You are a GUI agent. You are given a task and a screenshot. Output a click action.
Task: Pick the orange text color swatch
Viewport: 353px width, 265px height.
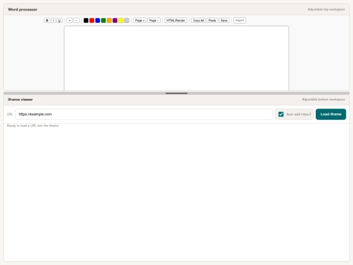click(109, 20)
